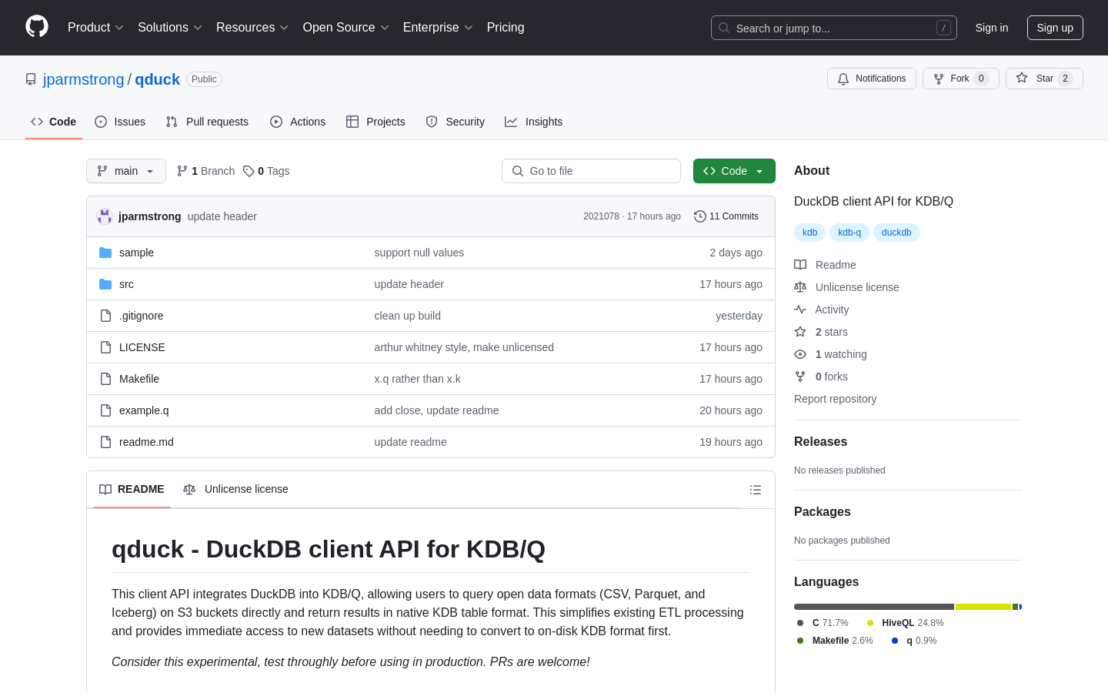This screenshot has height=693, width=1108.
Task: Open the Security tab
Action: [x=456, y=122]
